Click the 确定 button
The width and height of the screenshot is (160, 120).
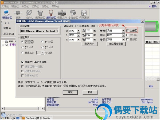[70, 92]
